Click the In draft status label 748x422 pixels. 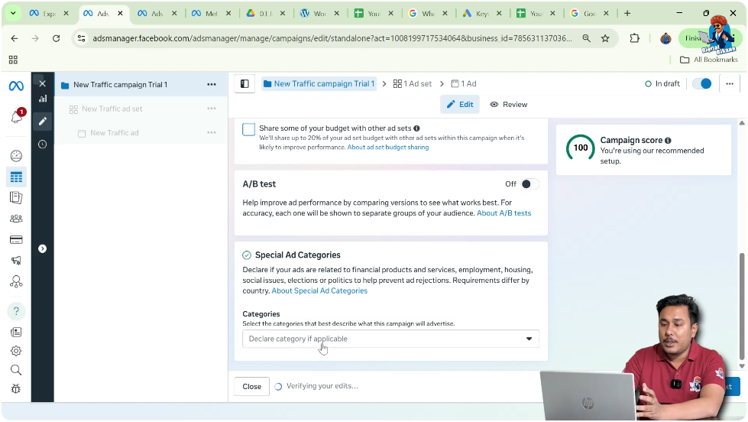662,84
